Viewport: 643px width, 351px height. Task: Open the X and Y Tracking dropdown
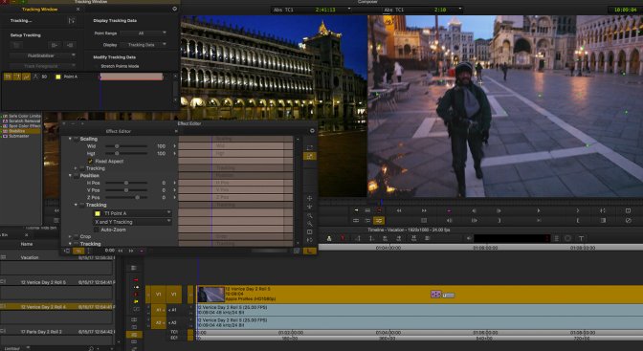[x=133, y=222]
